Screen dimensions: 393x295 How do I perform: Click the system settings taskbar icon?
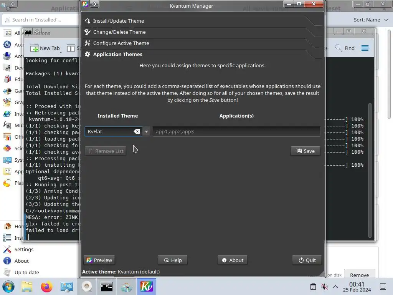click(67, 287)
